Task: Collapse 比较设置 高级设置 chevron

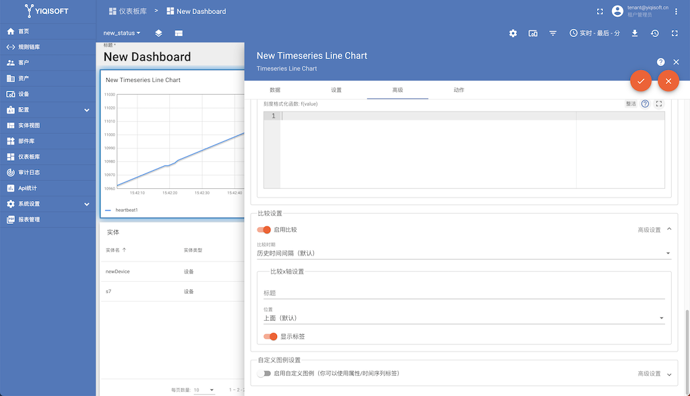Action: tap(669, 229)
